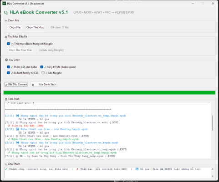This screenshot has height=182, width=219.
Task: Uncheck Thêm CSS cho Kobo option
Action: [x=9, y=67]
